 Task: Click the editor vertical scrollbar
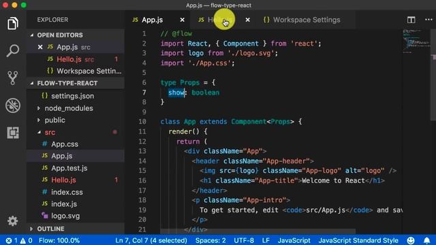pyautogui.click(x=433, y=75)
